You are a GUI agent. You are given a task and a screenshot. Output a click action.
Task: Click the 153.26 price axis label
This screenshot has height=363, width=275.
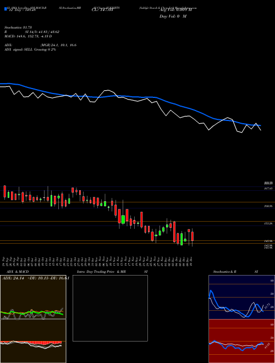(268, 223)
